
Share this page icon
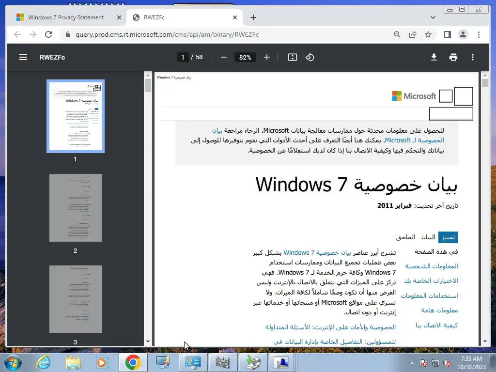(x=413, y=34)
